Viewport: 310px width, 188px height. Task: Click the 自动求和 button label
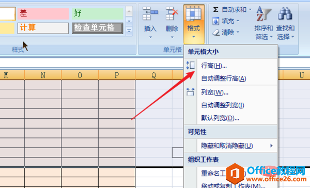pyautogui.click(x=234, y=9)
